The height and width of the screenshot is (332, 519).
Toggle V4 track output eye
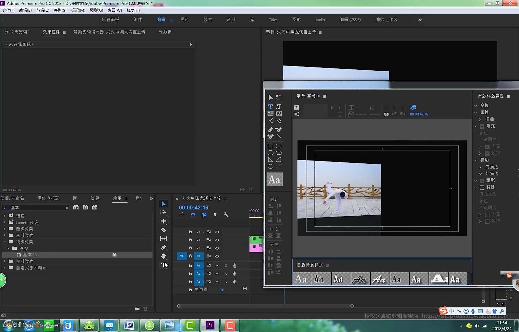(217, 232)
